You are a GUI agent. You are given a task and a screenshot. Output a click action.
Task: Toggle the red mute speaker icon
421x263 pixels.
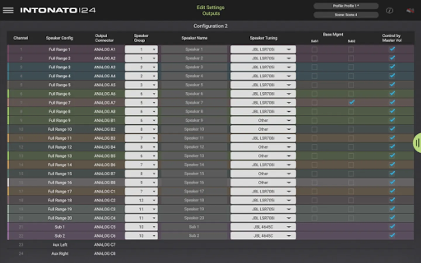tap(410, 11)
